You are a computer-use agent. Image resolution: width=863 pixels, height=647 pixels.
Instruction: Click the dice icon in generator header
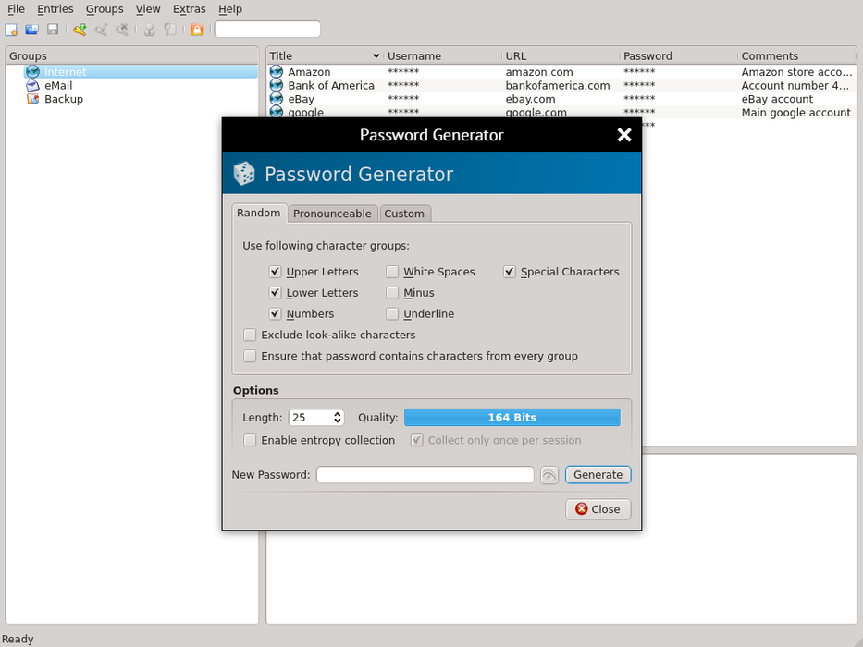[x=244, y=174]
